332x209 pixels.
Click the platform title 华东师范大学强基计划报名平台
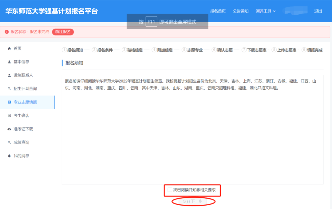(x=51, y=11)
